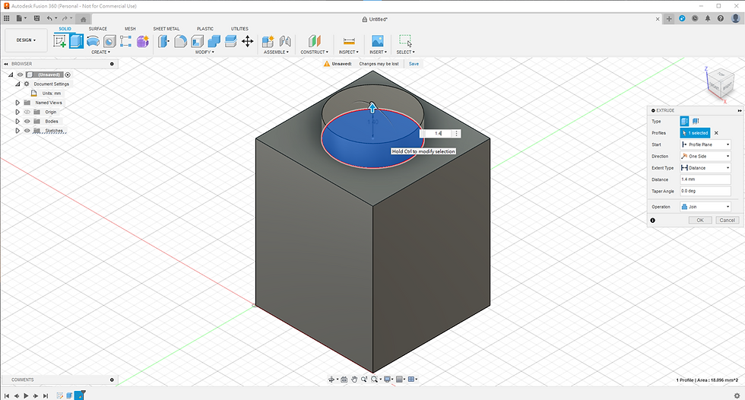Click the Extrude dialog info icon
The image size is (745, 400).
point(653,221)
